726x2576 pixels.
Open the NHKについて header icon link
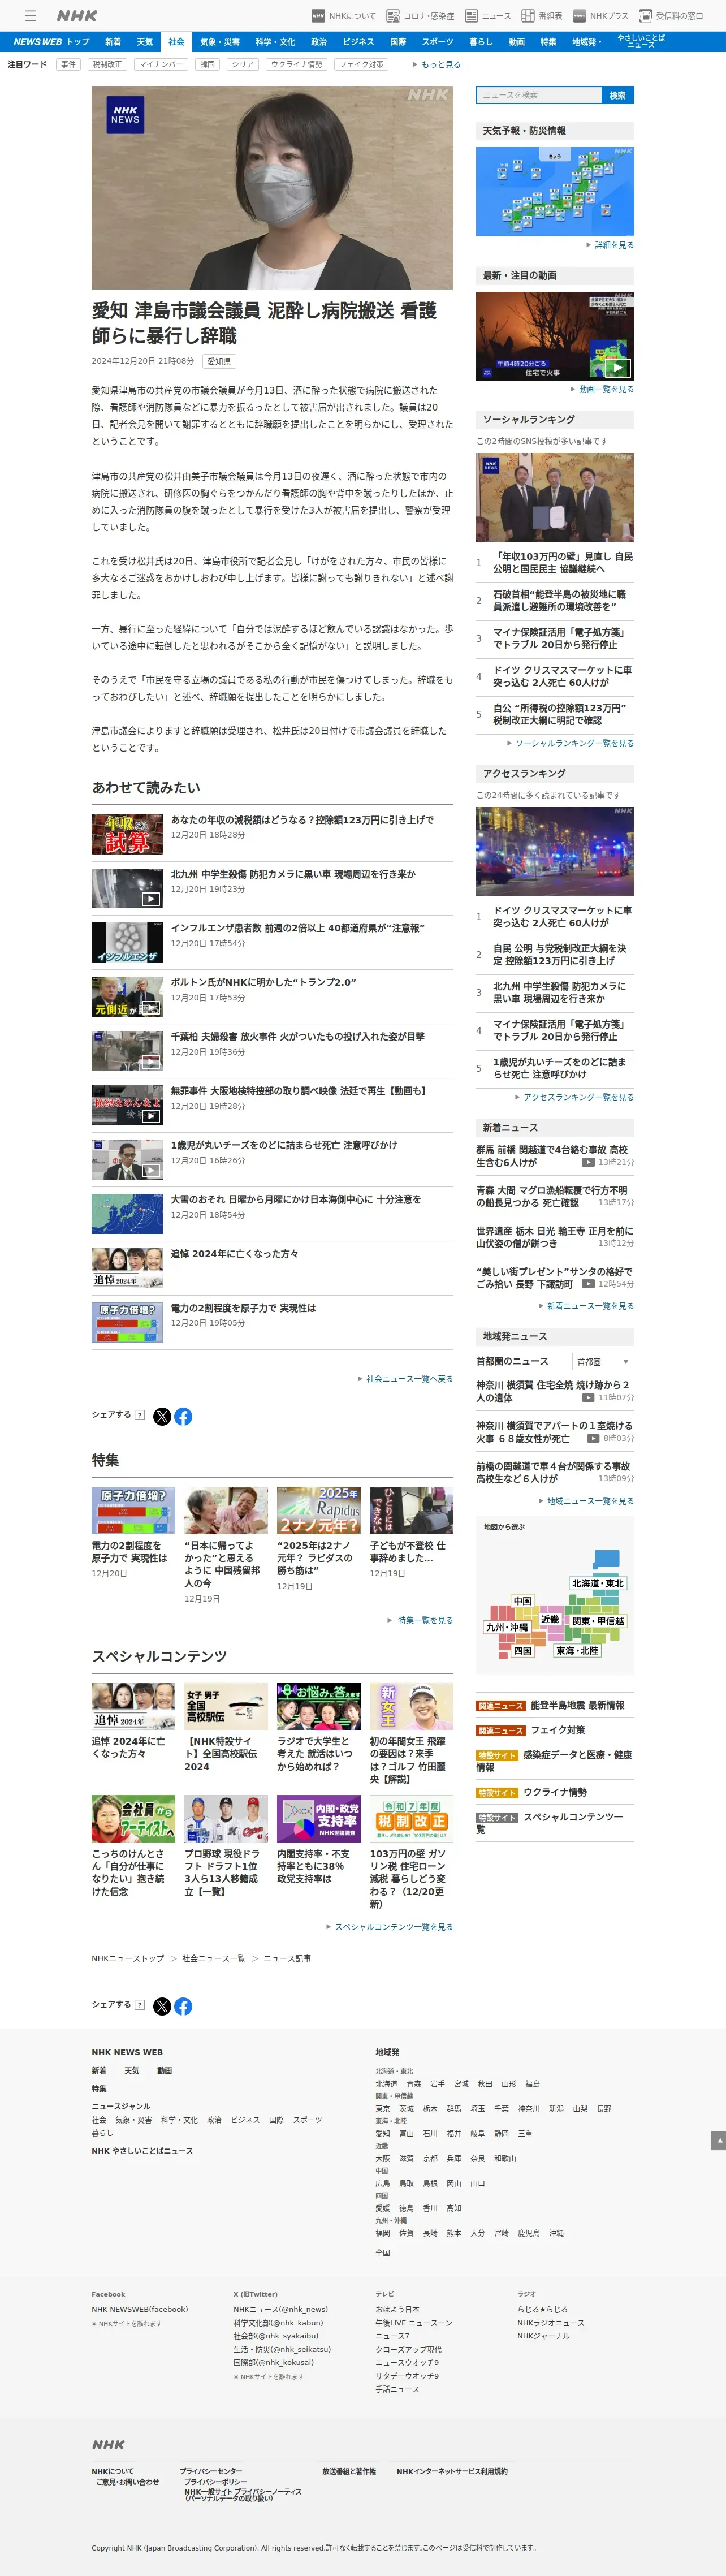coord(344,16)
